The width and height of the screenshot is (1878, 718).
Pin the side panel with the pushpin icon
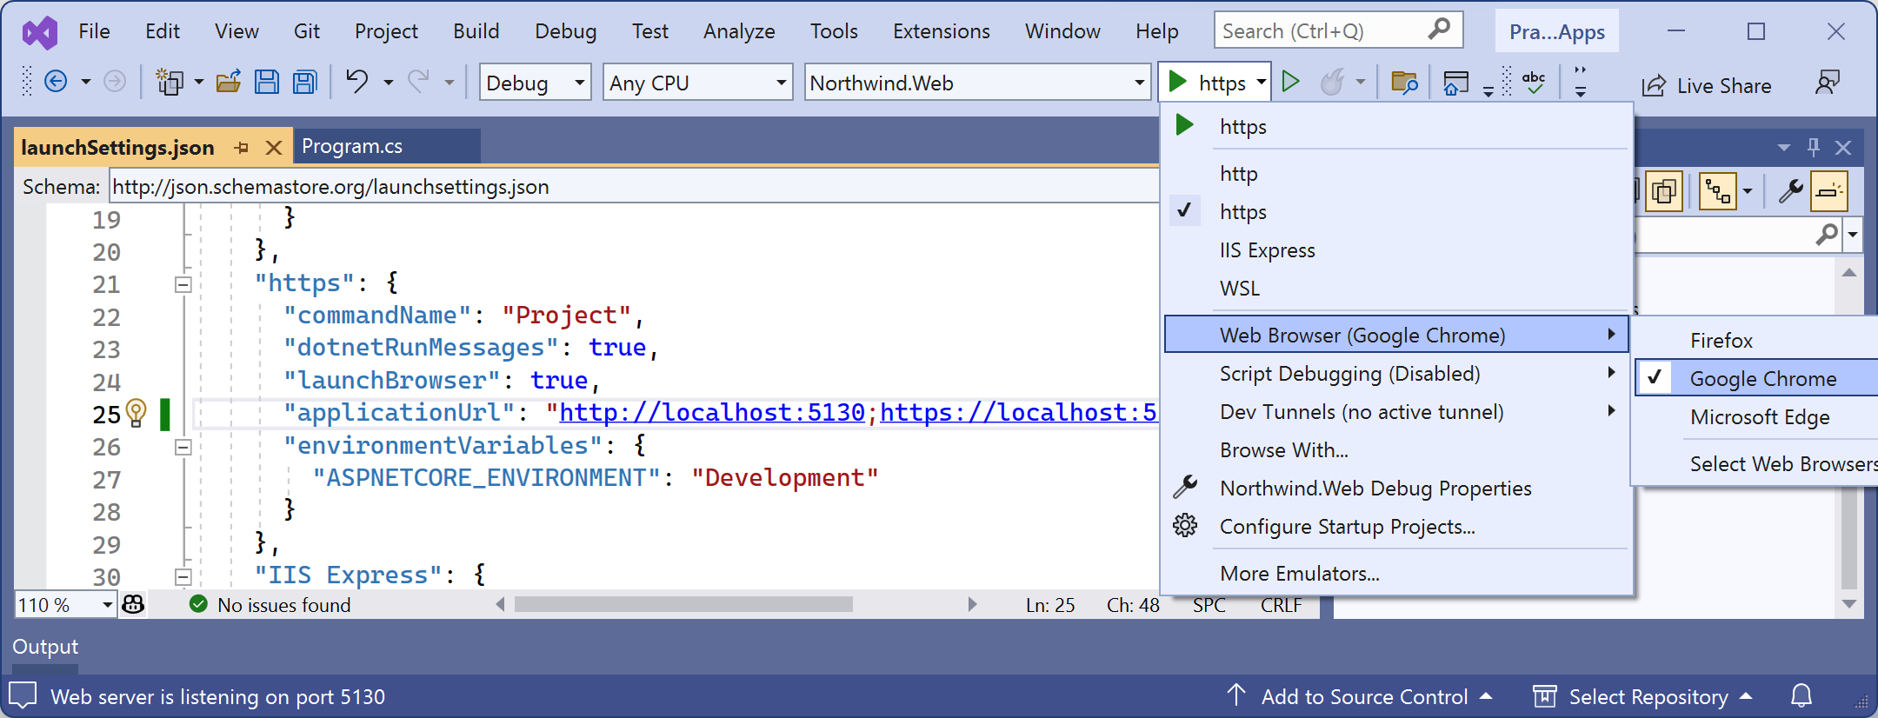(x=1814, y=147)
